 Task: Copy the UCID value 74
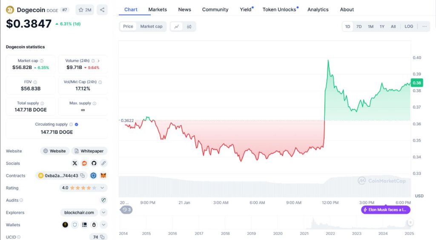pos(102,237)
